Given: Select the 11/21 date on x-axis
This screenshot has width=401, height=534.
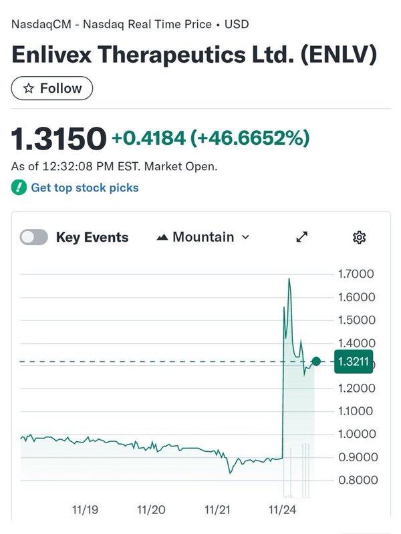Looking at the screenshot, I should [x=217, y=510].
